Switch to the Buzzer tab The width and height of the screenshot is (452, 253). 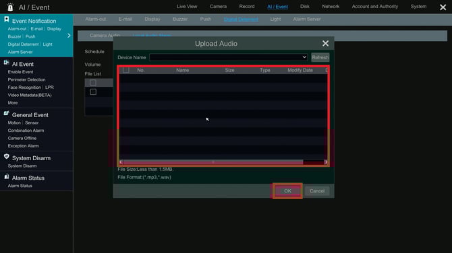pos(180,19)
